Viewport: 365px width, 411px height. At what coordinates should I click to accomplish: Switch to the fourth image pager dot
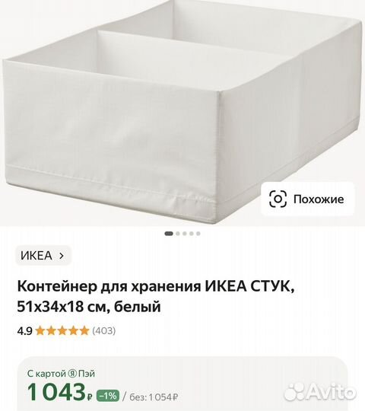(x=192, y=234)
